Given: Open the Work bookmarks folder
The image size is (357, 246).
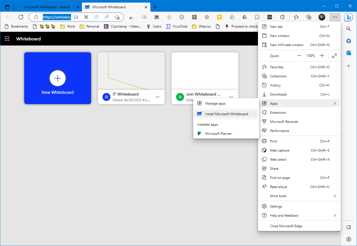Looking at the screenshot, I should (x=68, y=26).
